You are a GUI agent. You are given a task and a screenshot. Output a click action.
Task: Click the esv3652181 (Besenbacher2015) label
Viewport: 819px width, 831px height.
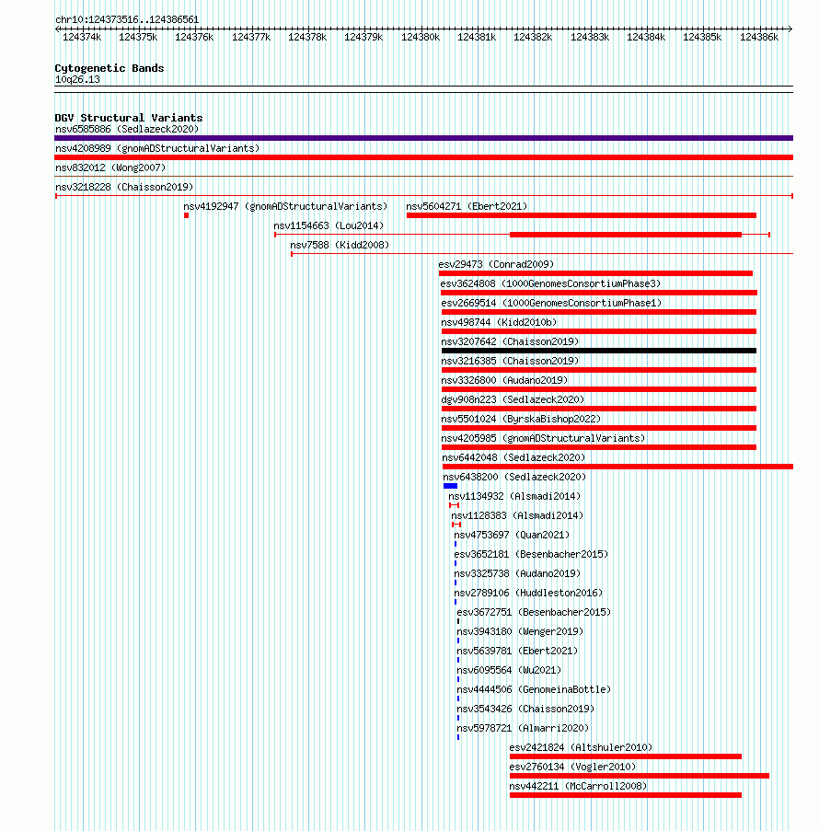point(531,555)
